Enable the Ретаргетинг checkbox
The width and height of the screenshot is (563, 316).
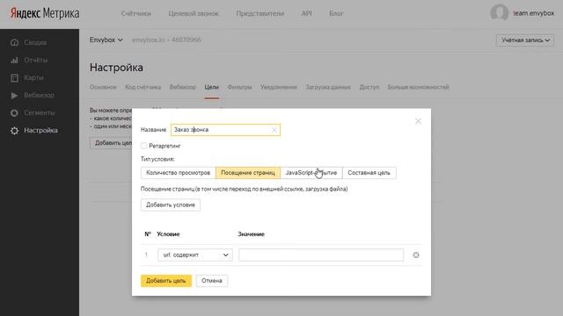click(144, 146)
